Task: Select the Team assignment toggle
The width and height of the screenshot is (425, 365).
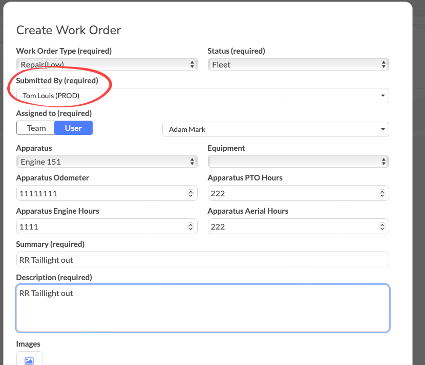Action: (36, 128)
